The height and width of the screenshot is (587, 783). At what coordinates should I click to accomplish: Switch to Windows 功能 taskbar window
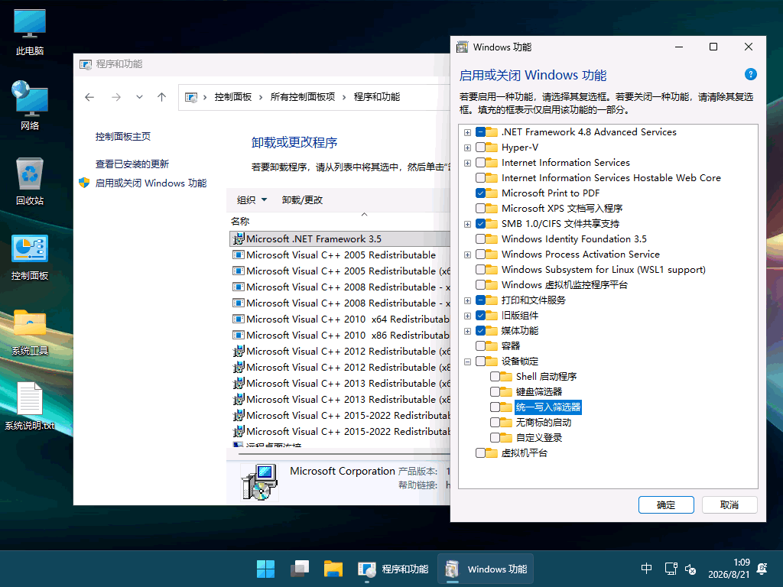pyautogui.click(x=486, y=569)
